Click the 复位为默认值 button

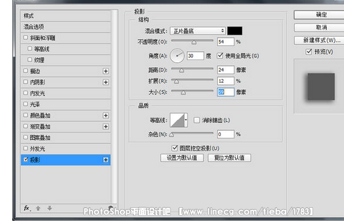pyautogui.click(x=230, y=158)
